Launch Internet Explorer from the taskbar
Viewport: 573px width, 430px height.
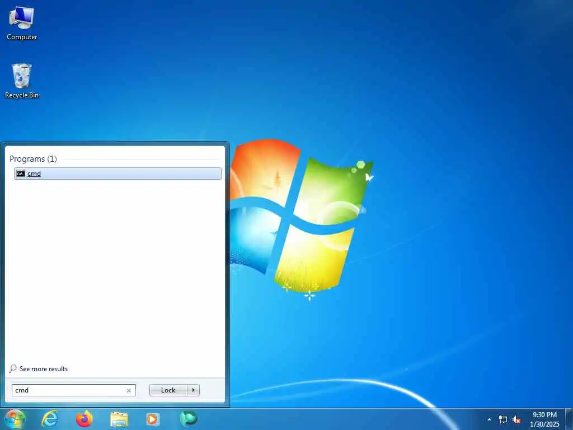click(x=50, y=419)
